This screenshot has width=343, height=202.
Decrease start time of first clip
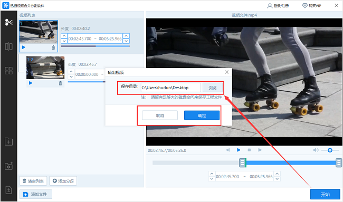(64, 41)
